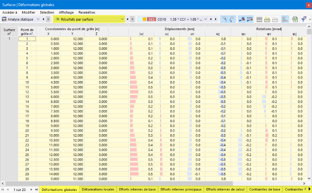
Task: Switch to Efforts internes de base tab
Action: [137, 189]
